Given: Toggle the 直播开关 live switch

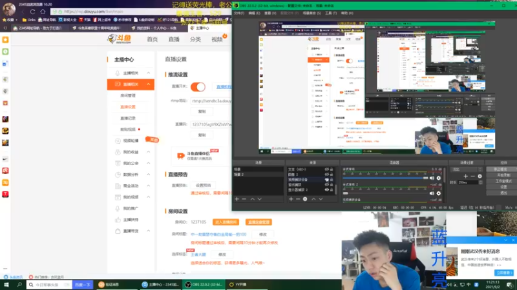Looking at the screenshot, I should pyautogui.click(x=198, y=86).
